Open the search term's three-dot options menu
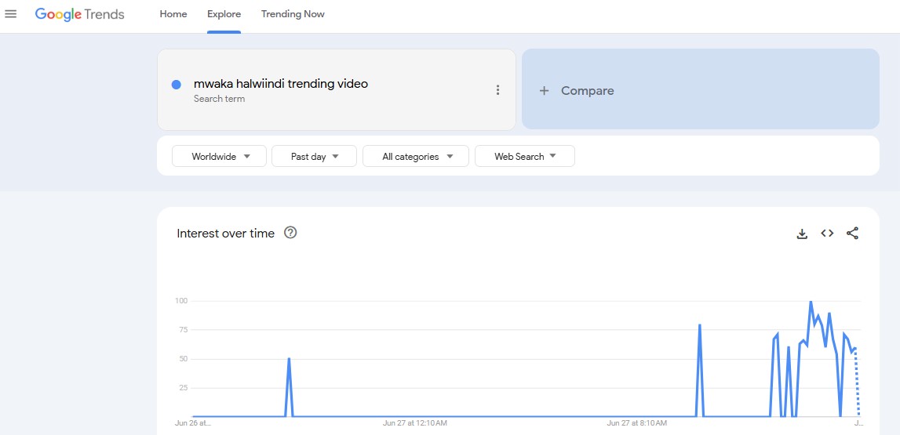 click(497, 90)
